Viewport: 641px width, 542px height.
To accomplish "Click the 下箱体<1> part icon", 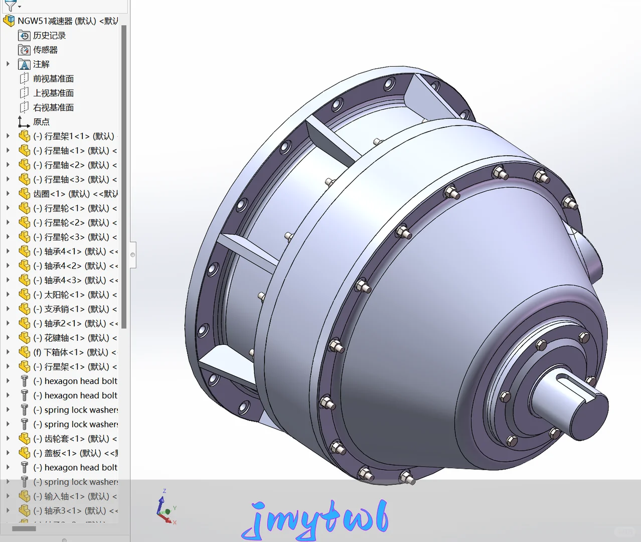I will coord(24,352).
